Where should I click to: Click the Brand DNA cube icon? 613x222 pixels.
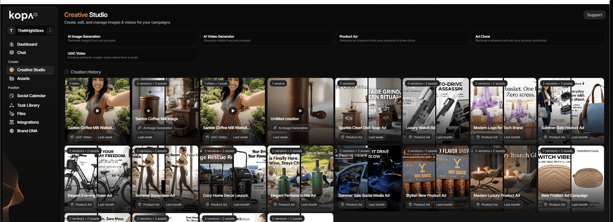pyautogui.click(x=12, y=131)
